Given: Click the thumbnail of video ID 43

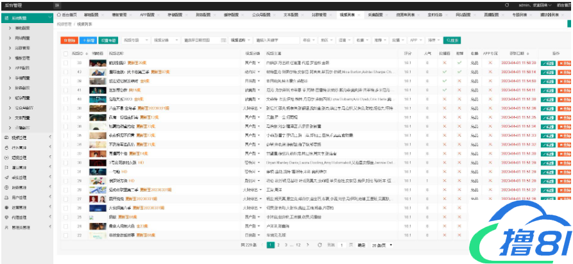Looking at the screenshot, I should (97, 72).
